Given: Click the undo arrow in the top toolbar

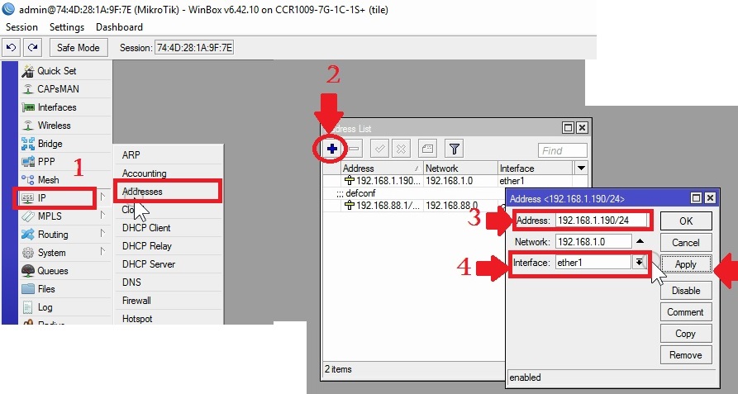Looking at the screenshot, I should pos(12,48).
